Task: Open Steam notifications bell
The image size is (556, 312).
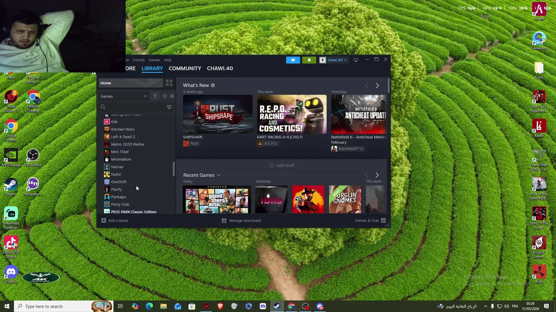Action: [x=309, y=60]
